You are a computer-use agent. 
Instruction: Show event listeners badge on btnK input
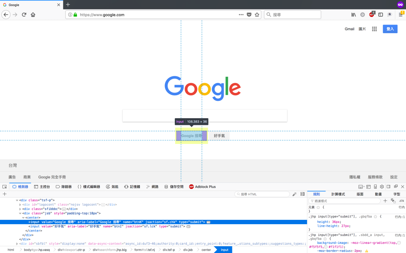coord(209,222)
